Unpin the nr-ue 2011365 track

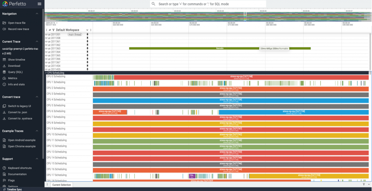point(87,55)
